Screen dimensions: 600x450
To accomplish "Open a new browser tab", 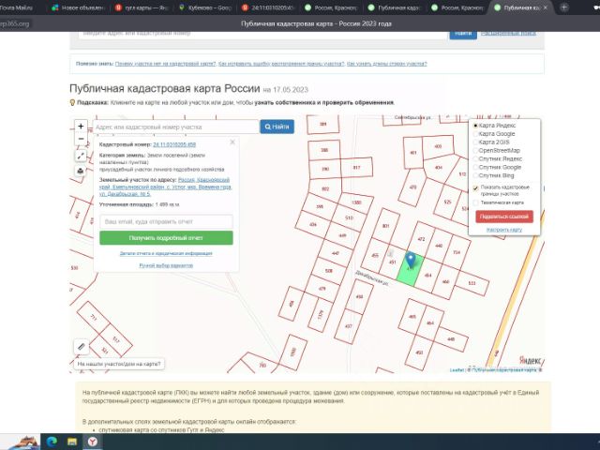I will click(x=564, y=7).
